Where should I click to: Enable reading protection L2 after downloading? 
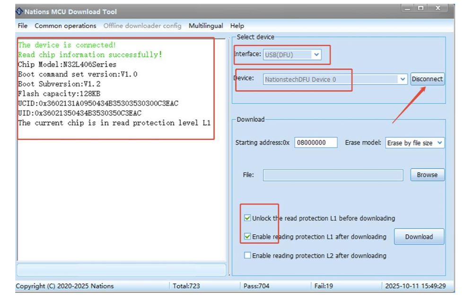pyautogui.click(x=247, y=256)
